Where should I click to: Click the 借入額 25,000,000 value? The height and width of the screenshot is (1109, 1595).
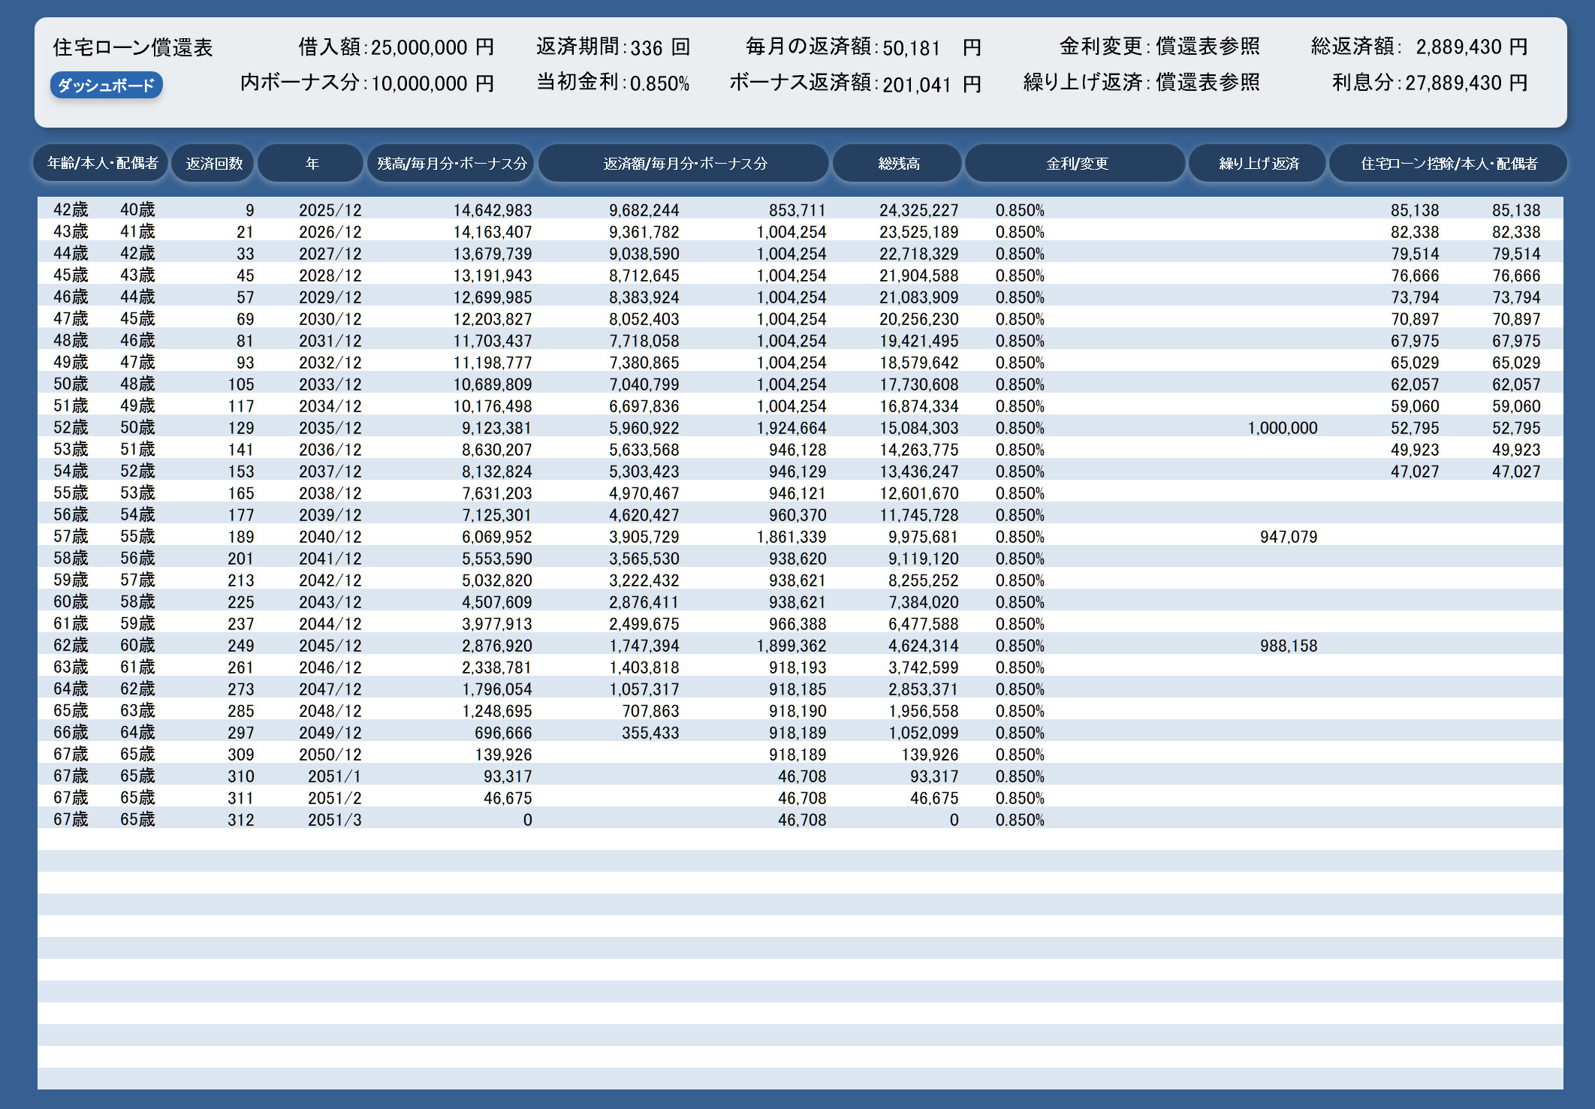coord(419,48)
